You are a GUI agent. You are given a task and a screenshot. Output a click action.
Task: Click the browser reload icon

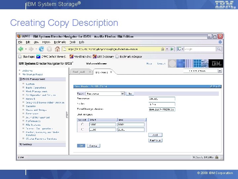click(x=41, y=49)
